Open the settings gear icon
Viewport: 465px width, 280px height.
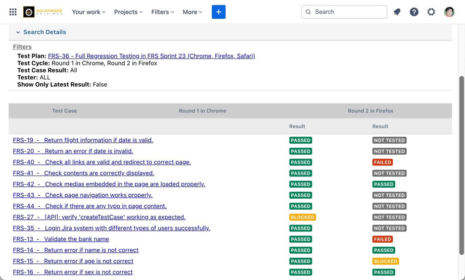(431, 12)
